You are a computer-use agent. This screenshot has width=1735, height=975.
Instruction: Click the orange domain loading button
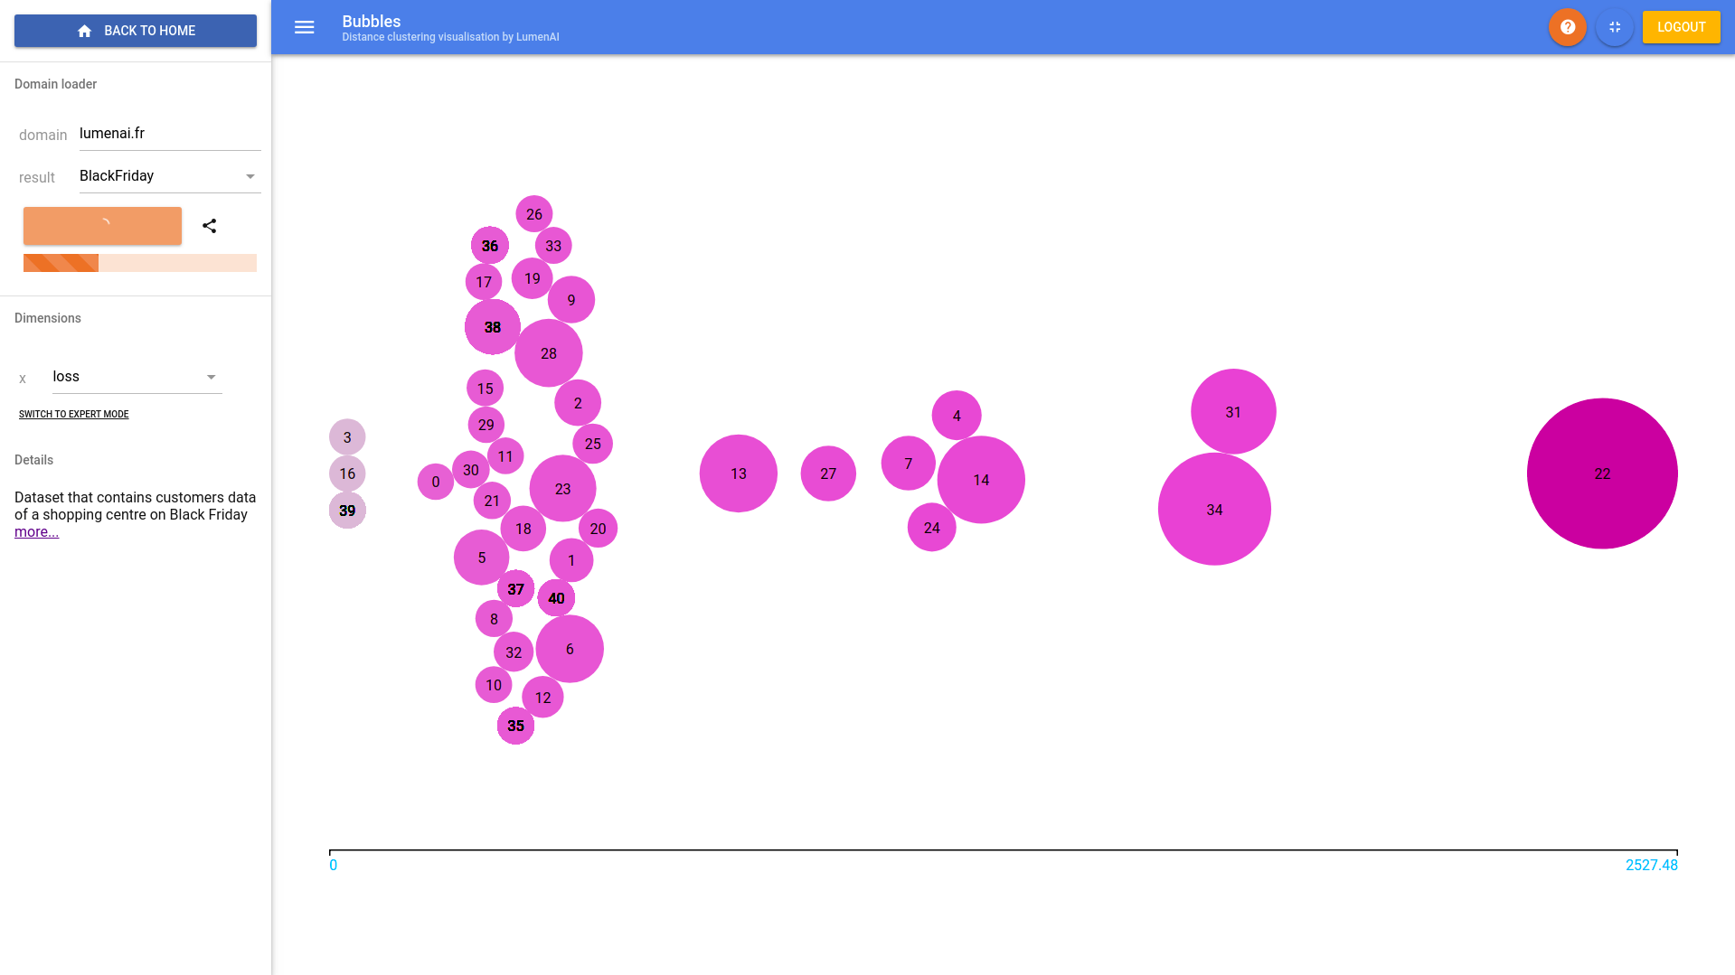pyautogui.click(x=101, y=226)
